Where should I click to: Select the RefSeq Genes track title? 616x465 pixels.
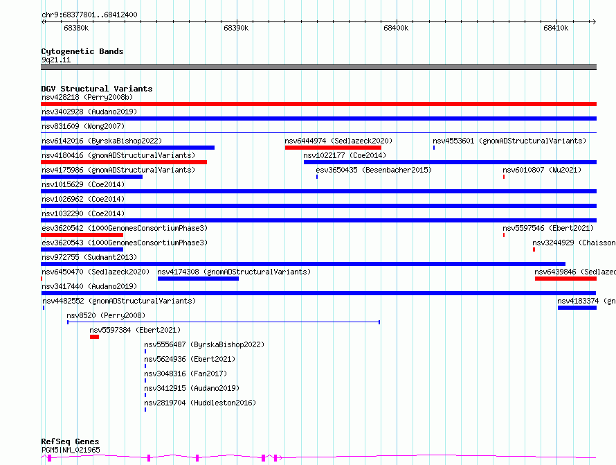click(70, 442)
